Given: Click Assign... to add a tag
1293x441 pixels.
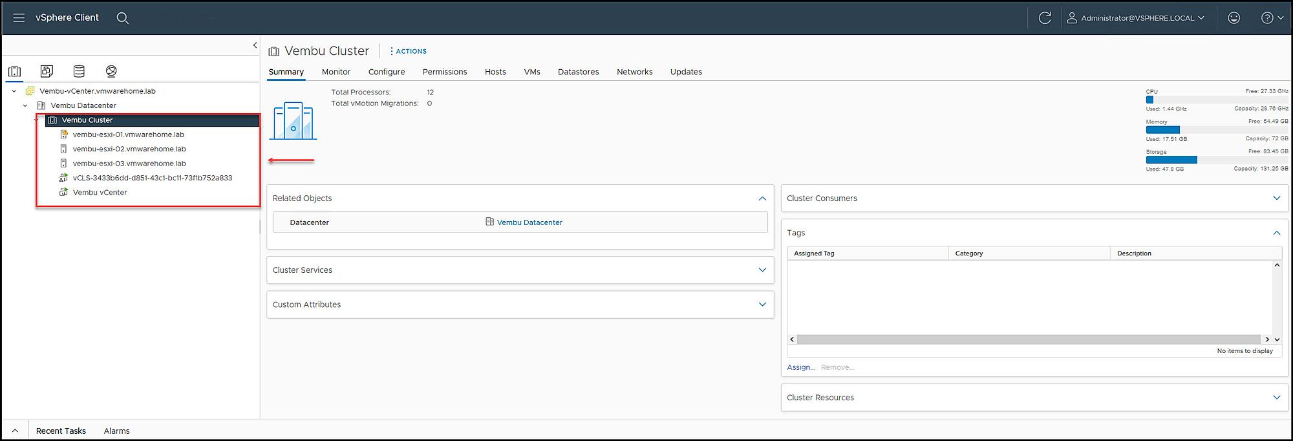Looking at the screenshot, I should pos(801,367).
